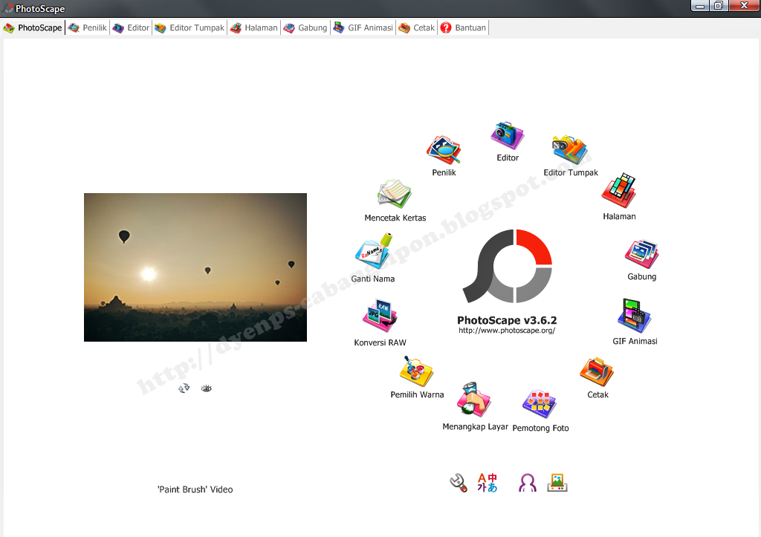Restore down the PhotoScape window
Screen dimensions: 761x537
[x=719, y=6]
